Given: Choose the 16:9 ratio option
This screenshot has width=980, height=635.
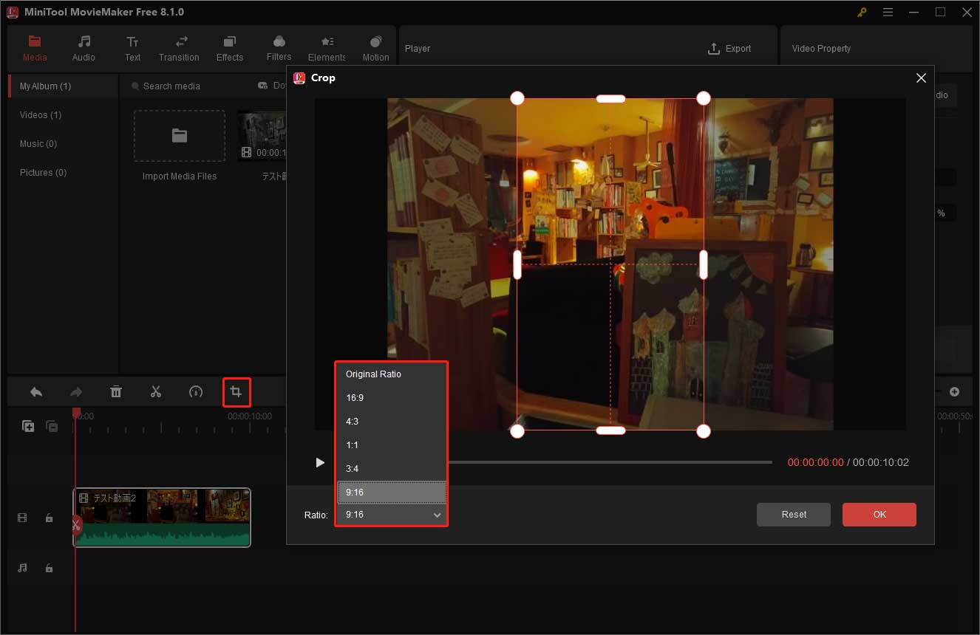Looking at the screenshot, I should pyautogui.click(x=391, y=398).
